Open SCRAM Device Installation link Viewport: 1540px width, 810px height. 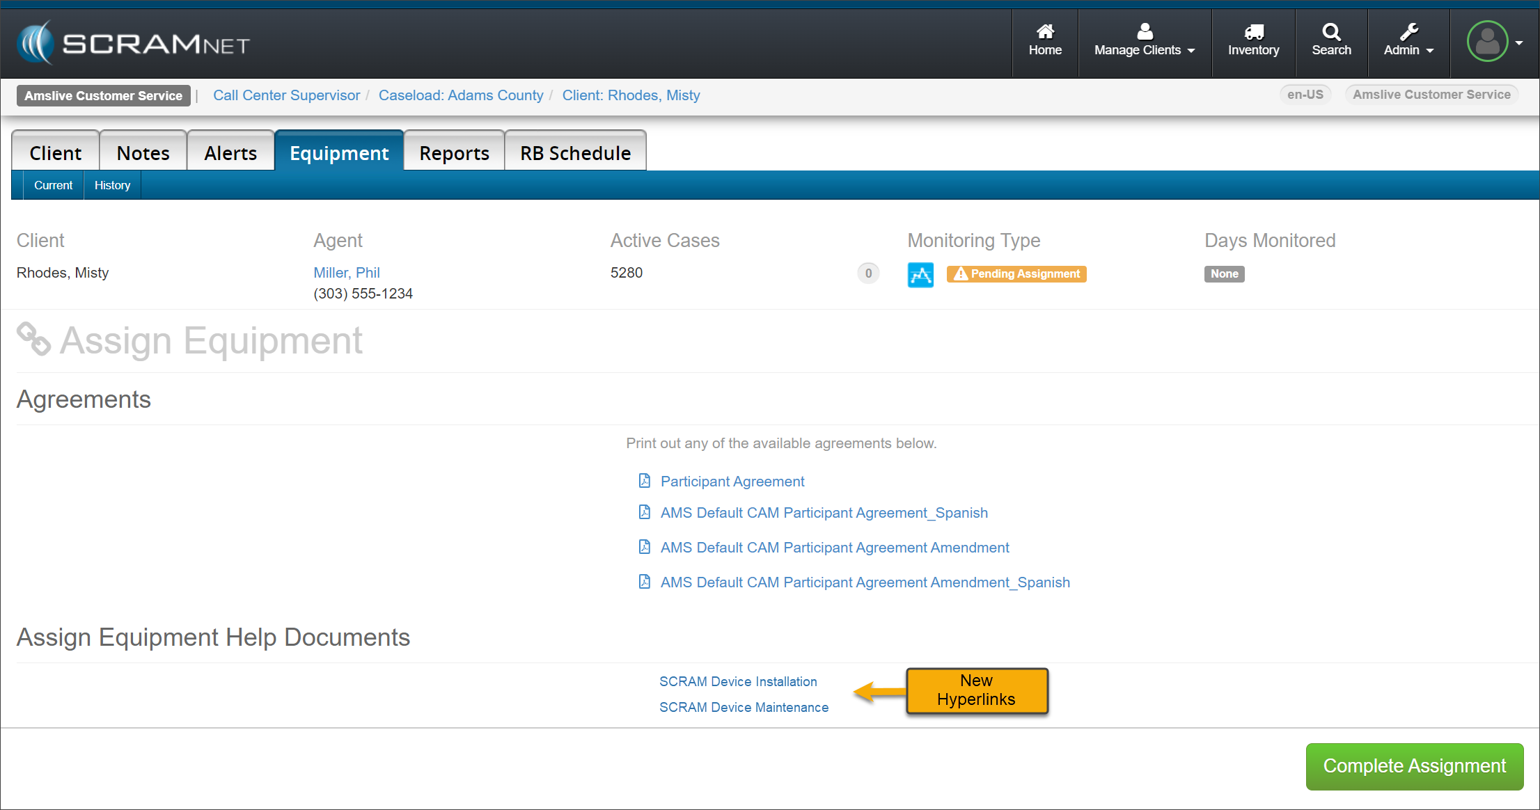point(738,681)
